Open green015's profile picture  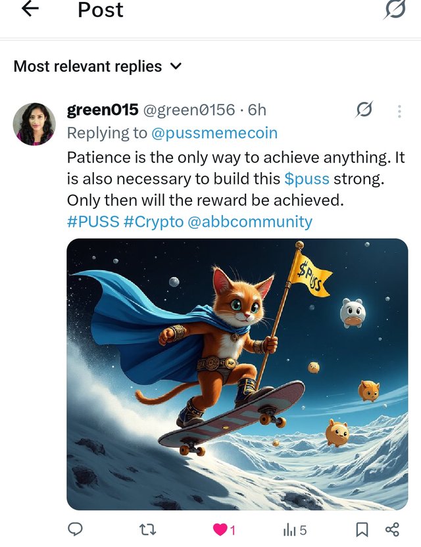(x=34, y=124)
